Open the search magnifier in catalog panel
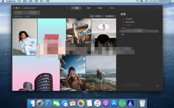This screenshot has width=174, height=108. point(160,14)
